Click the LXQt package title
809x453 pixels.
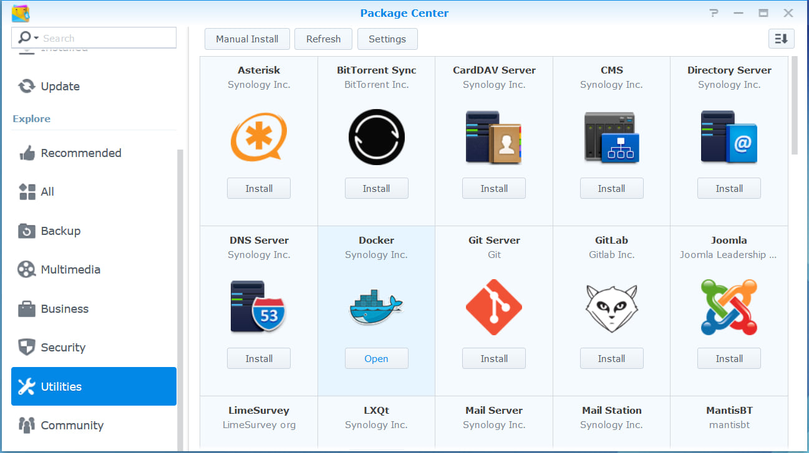tap(377, 410)
